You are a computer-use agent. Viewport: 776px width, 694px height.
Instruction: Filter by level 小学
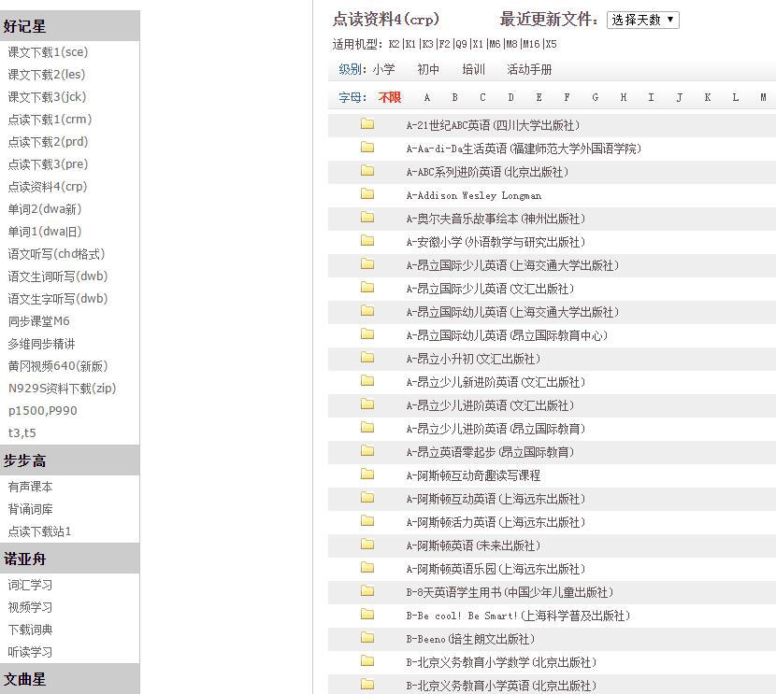point(383,69)
